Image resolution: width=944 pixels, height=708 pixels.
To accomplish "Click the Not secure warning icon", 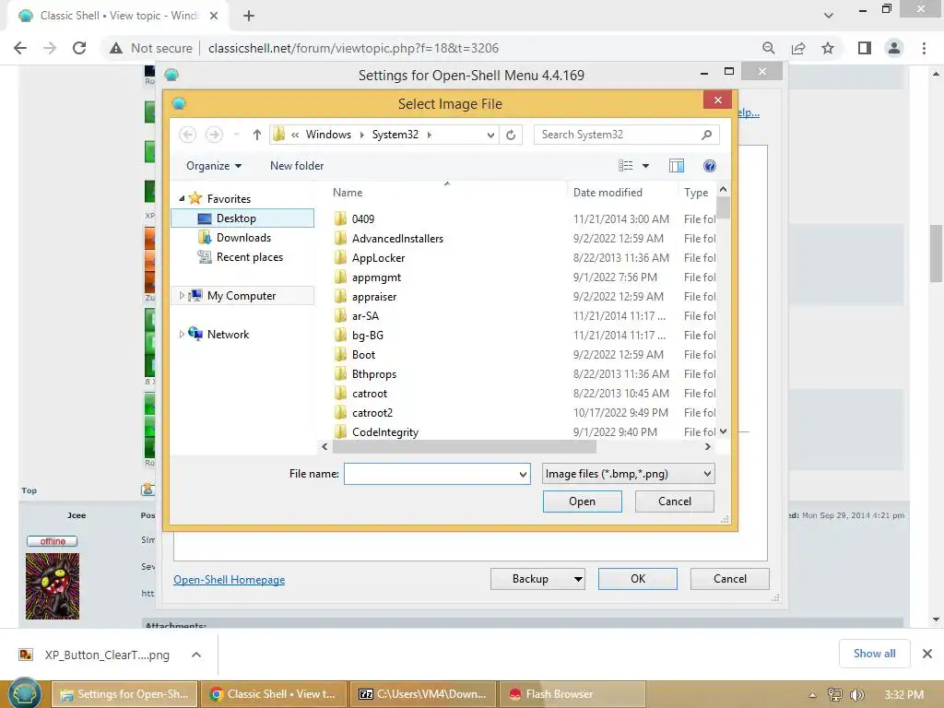I will point(116,48).
